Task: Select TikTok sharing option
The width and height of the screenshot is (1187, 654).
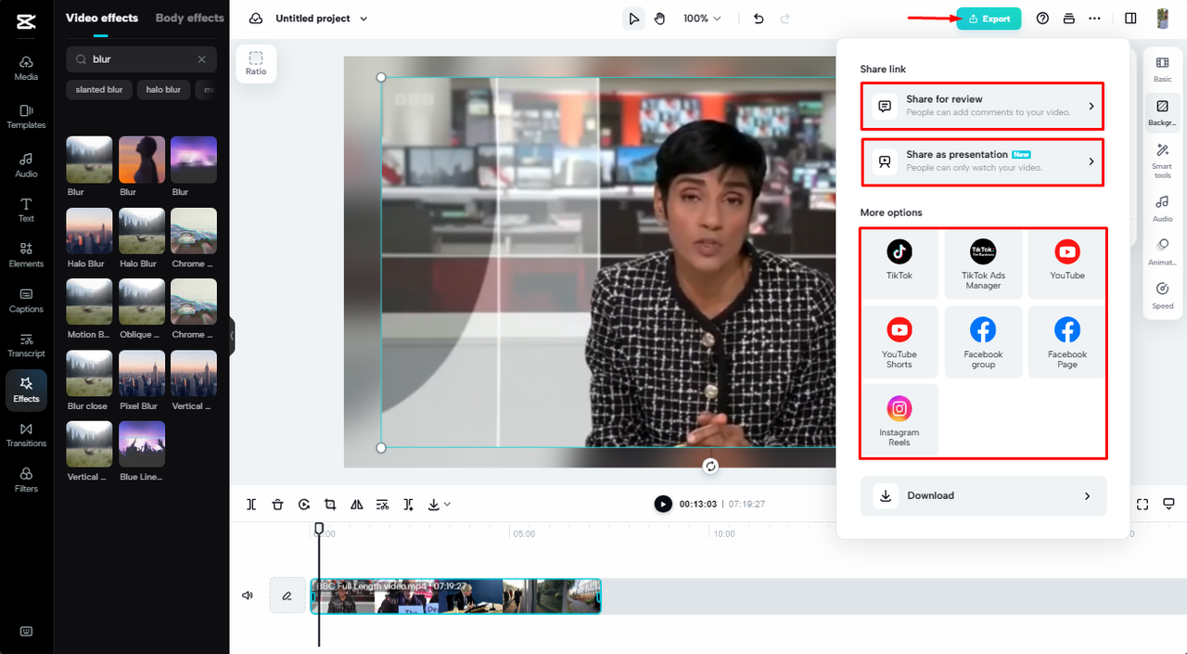Action: 899,260
